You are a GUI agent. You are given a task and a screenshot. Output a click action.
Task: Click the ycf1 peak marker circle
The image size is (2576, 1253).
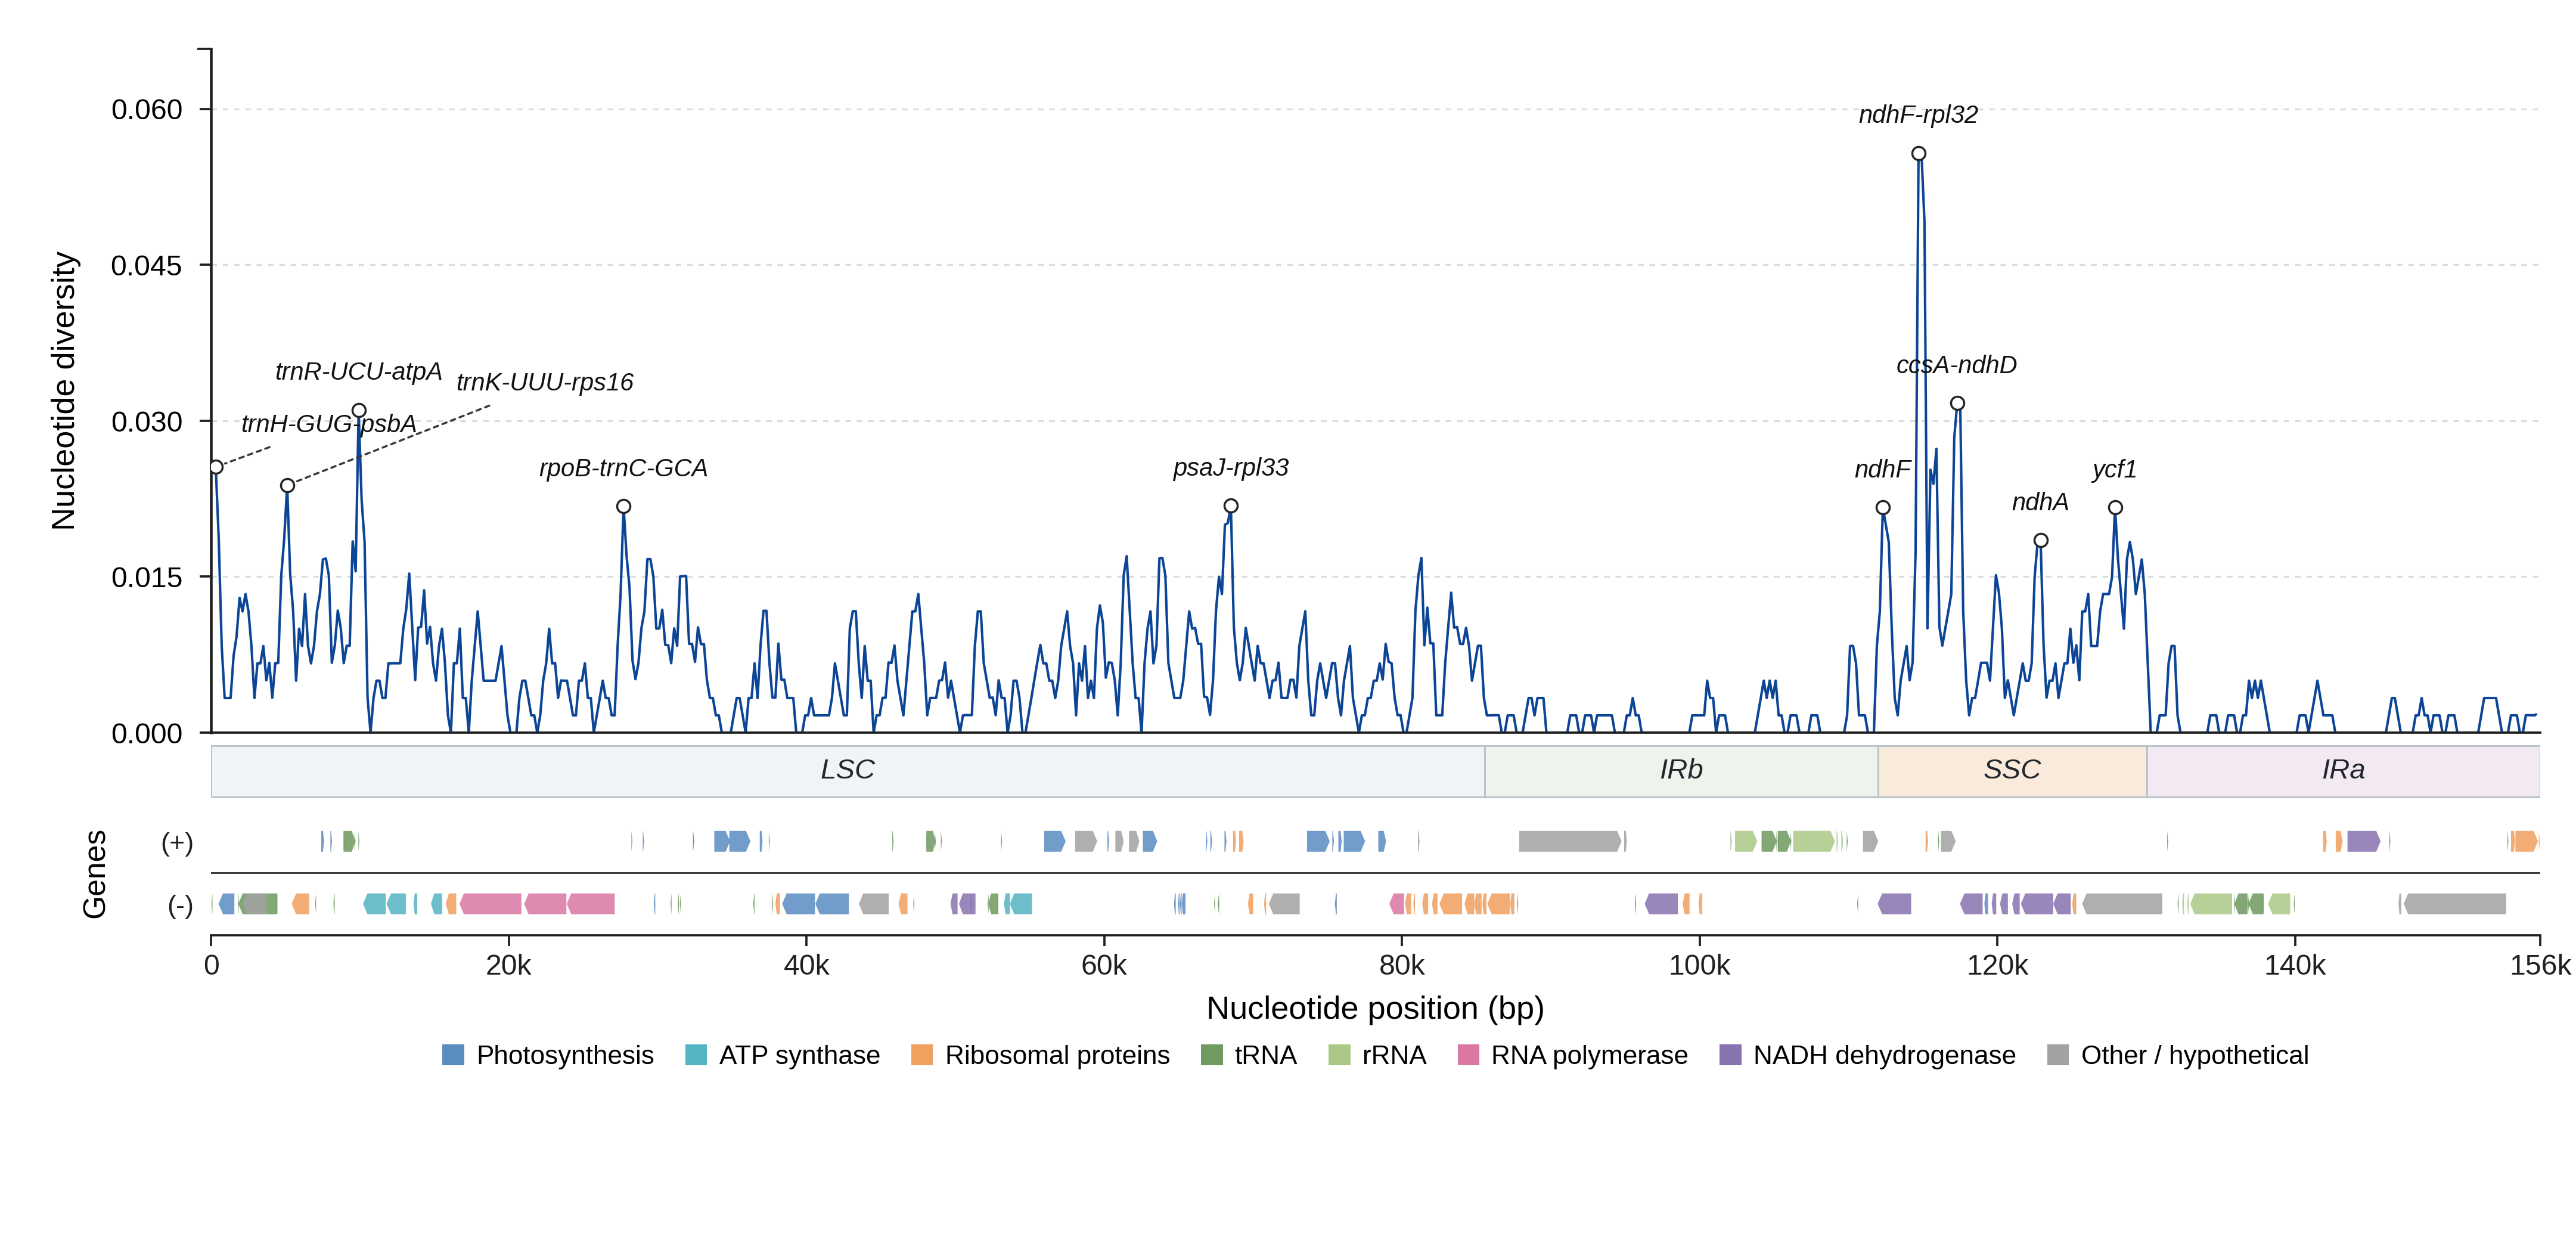click(2115, 508)
